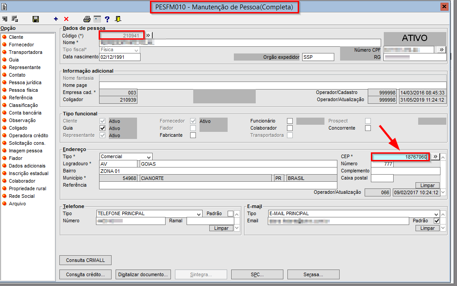
Task: Click the orange bullet beside Rede Social
Action: pos(4,196)
